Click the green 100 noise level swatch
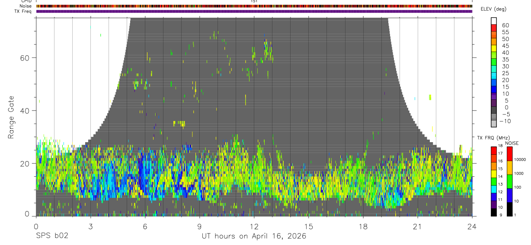 (x=509, y=181)
